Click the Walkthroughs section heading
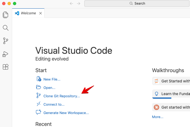Image resolution: width=190 pixels, height=127 pixels. click(x=168, y=71)
